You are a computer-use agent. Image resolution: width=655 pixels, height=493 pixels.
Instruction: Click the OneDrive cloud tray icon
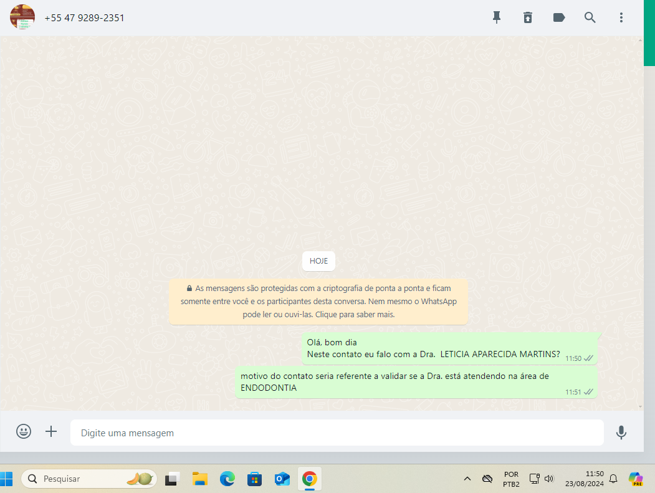coord(487,479)
